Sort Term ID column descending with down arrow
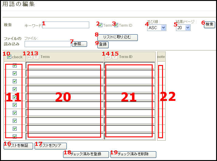217x161 pixels. (115, 57)
